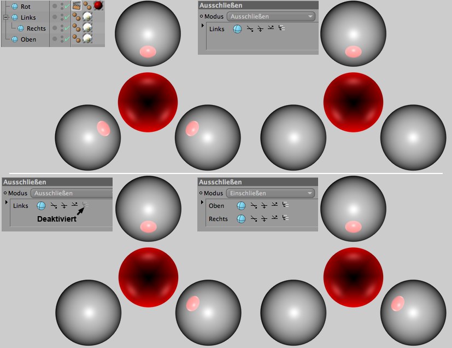The image size is (452, 348).
Task: Toggle the green enable checkmark for Oben
Action: [x=67, y=39]
